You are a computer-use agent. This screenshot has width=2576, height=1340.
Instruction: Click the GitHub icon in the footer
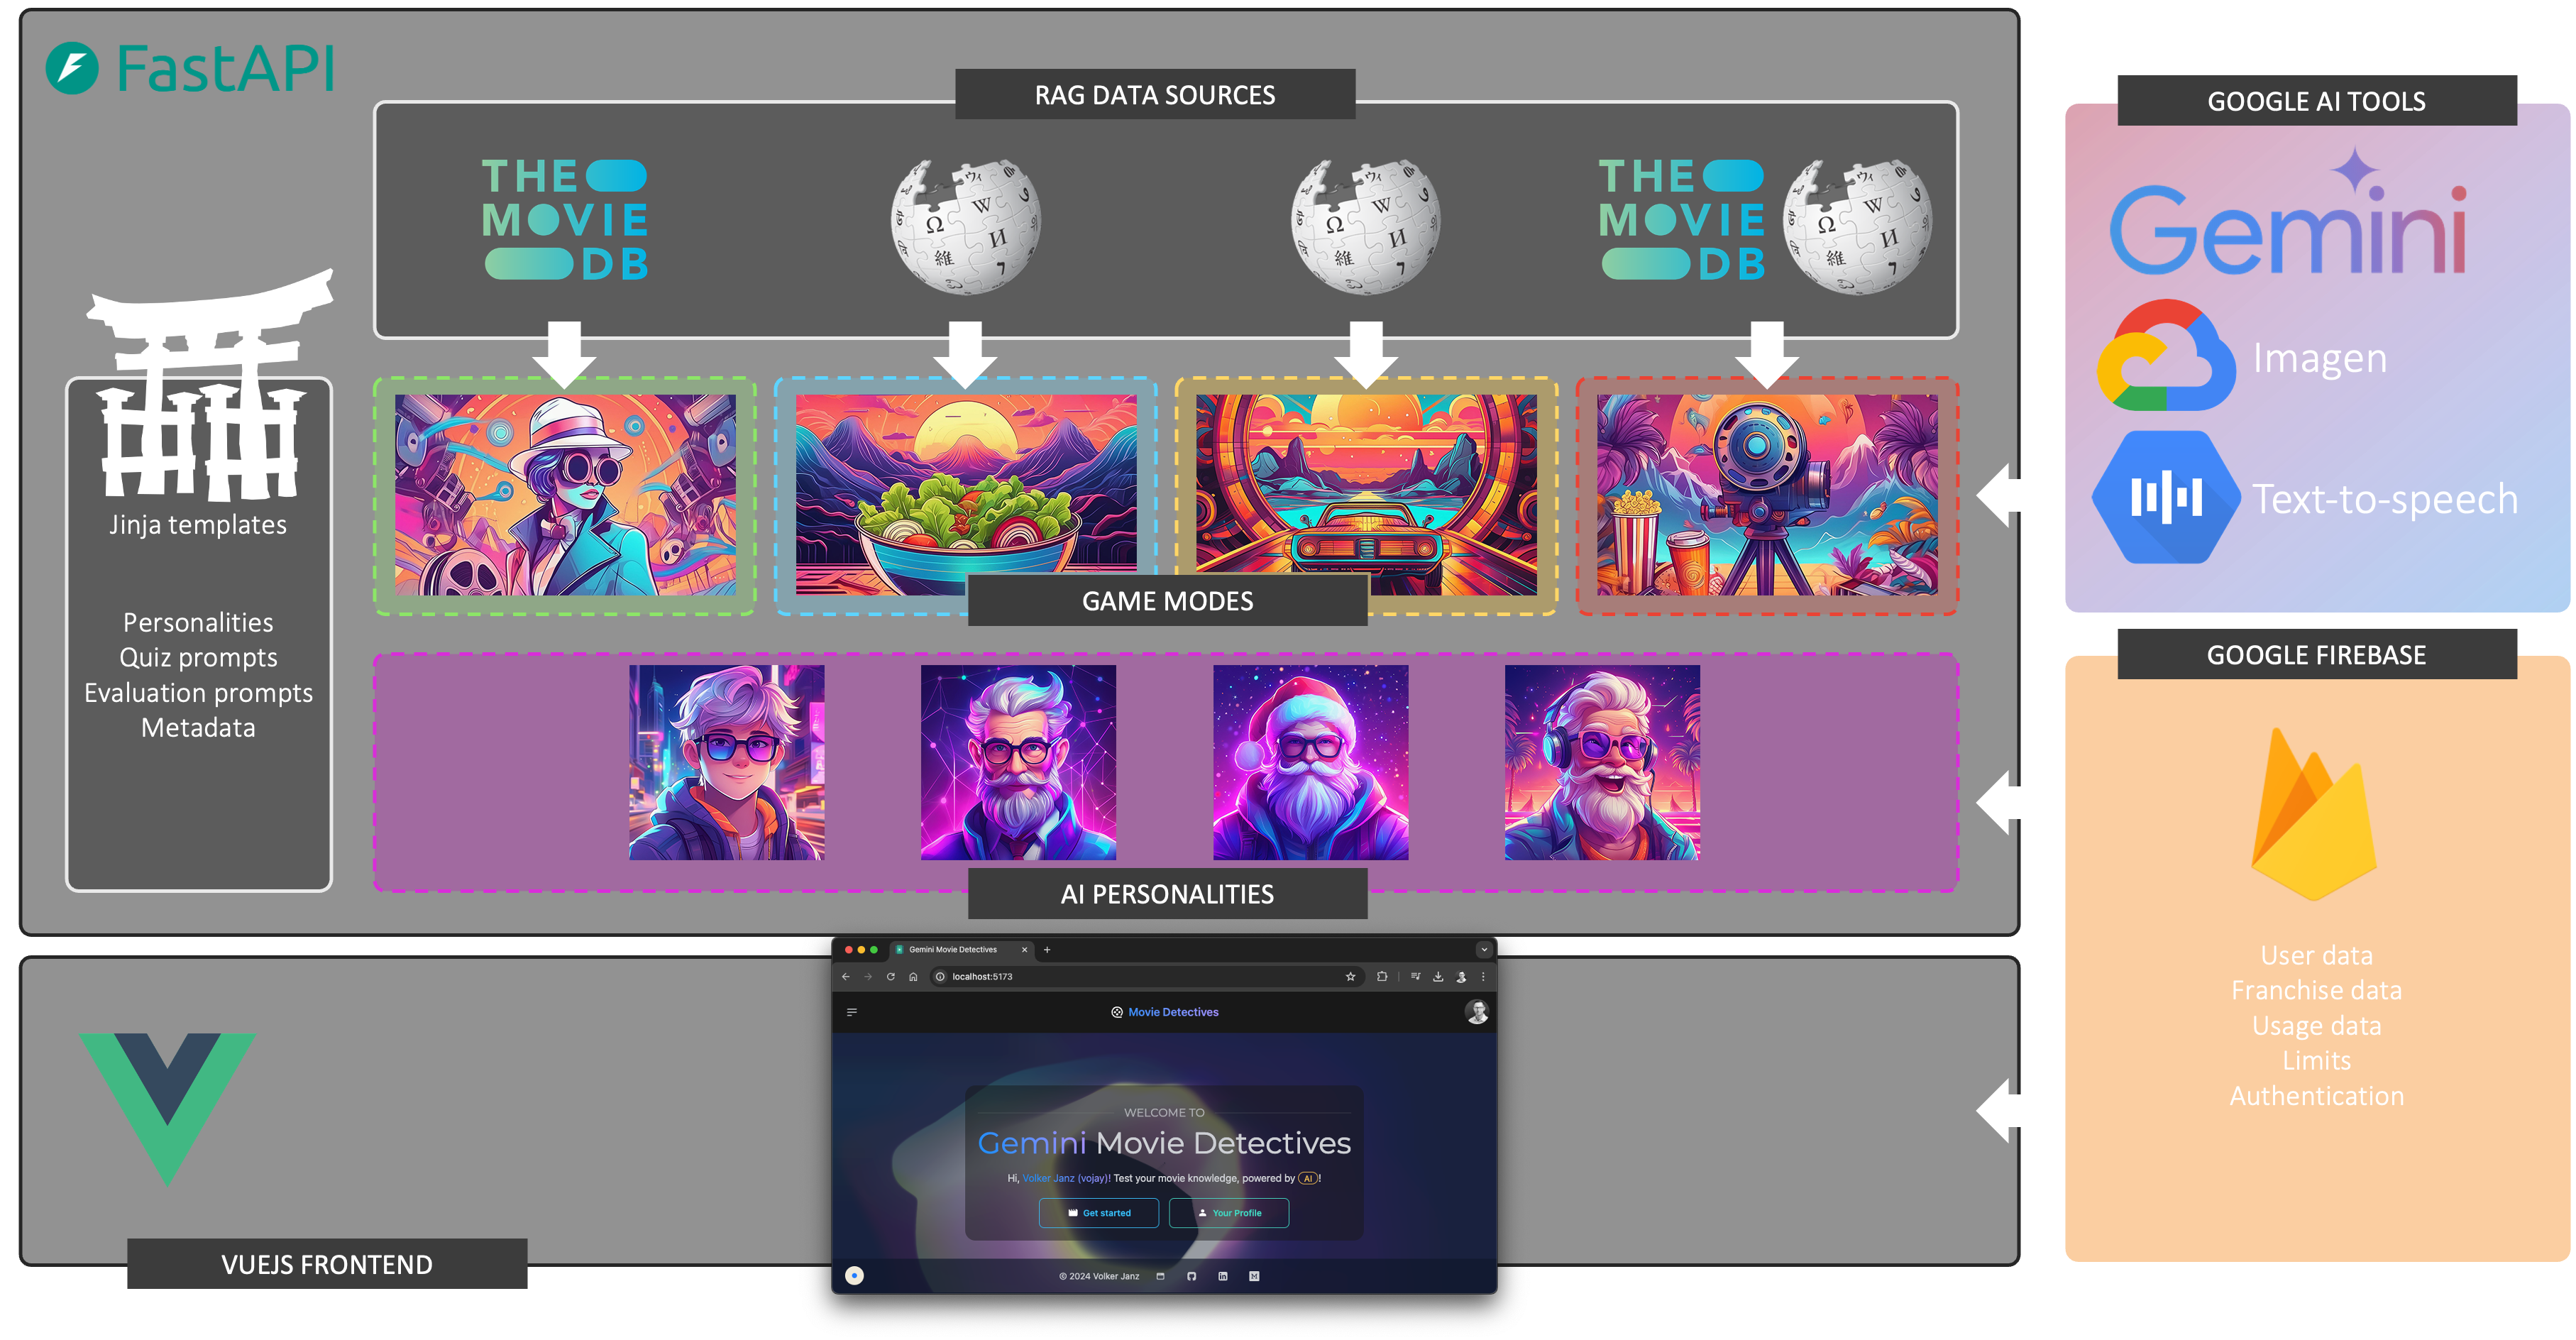pyautogui.click(x=1191, y=1276)
